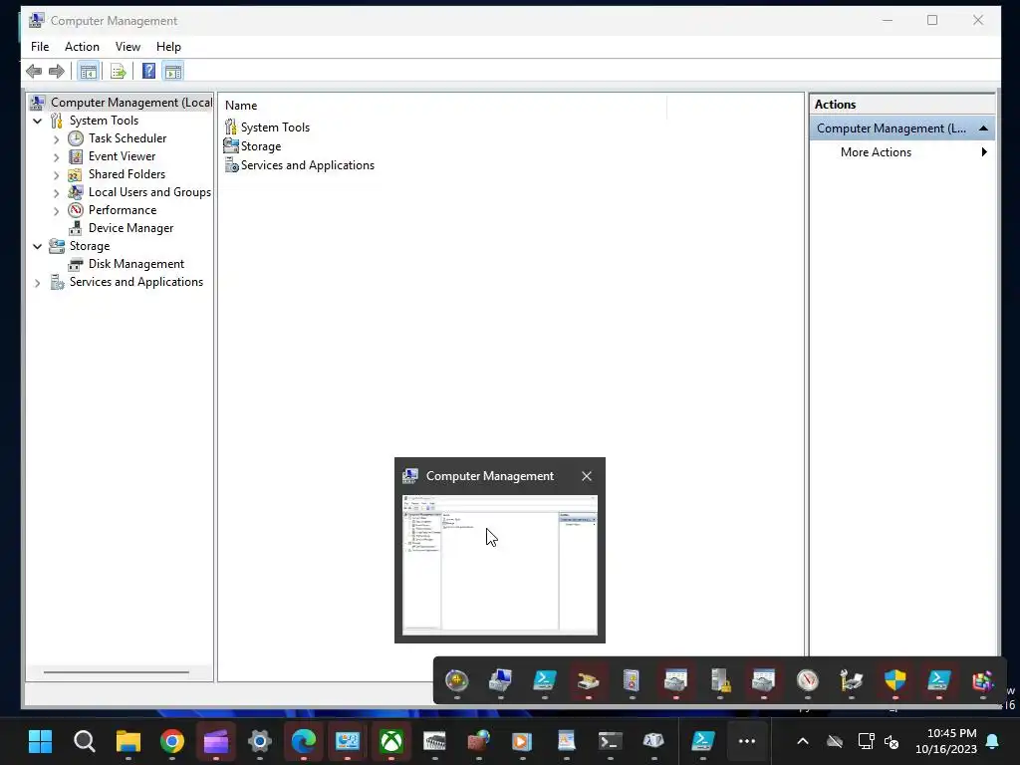This screenshot has width=1020, height=765.
Task: Open the Settings gear on the taskbar
Action: pos(260,741)
